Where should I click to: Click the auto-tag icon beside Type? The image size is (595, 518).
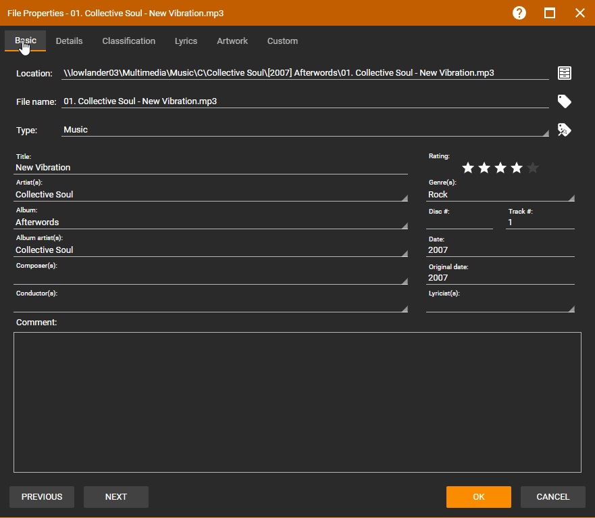[565, 130]
